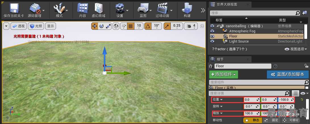Set mobility to 静态
Screen dimensions: 310x124
pyautogui.click(x=253, y=120)
